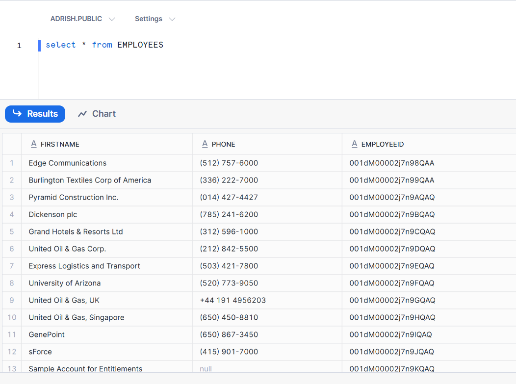Switch to the Chart tab

click(97, 114)
